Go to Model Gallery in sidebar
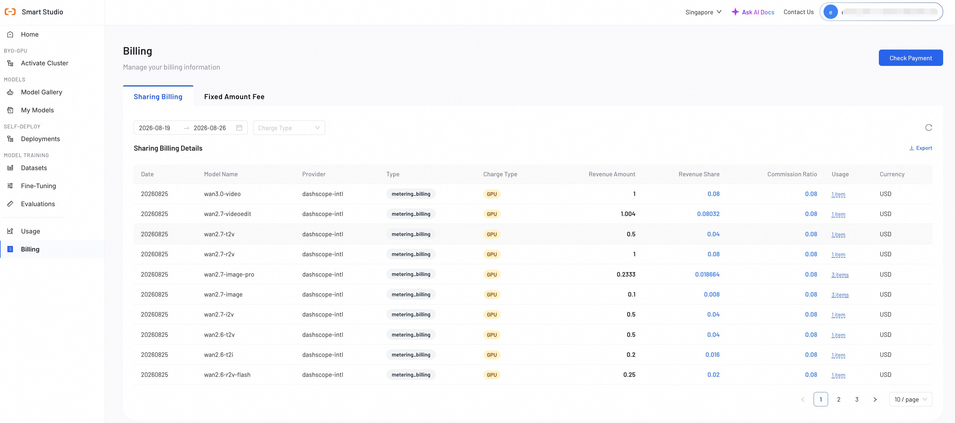This screenshot has width=955, height=423. (x=41, y=92)
